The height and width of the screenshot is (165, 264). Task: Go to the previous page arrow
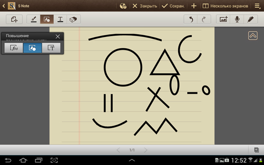point(118,150)
